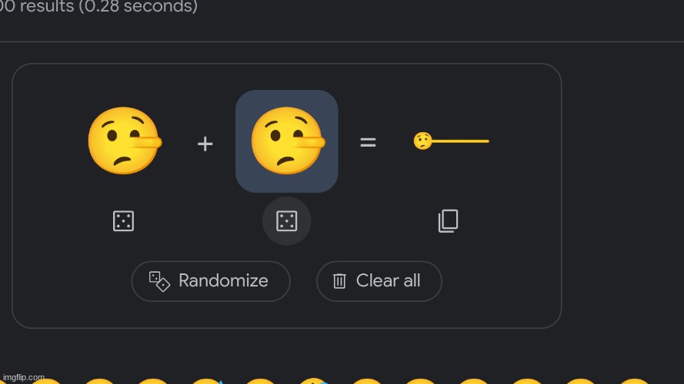Image resolution: width=684 pixels, height=384 pixels.
Task: Click the two-dice icon inside Randomize
Action: pos(159,281)
